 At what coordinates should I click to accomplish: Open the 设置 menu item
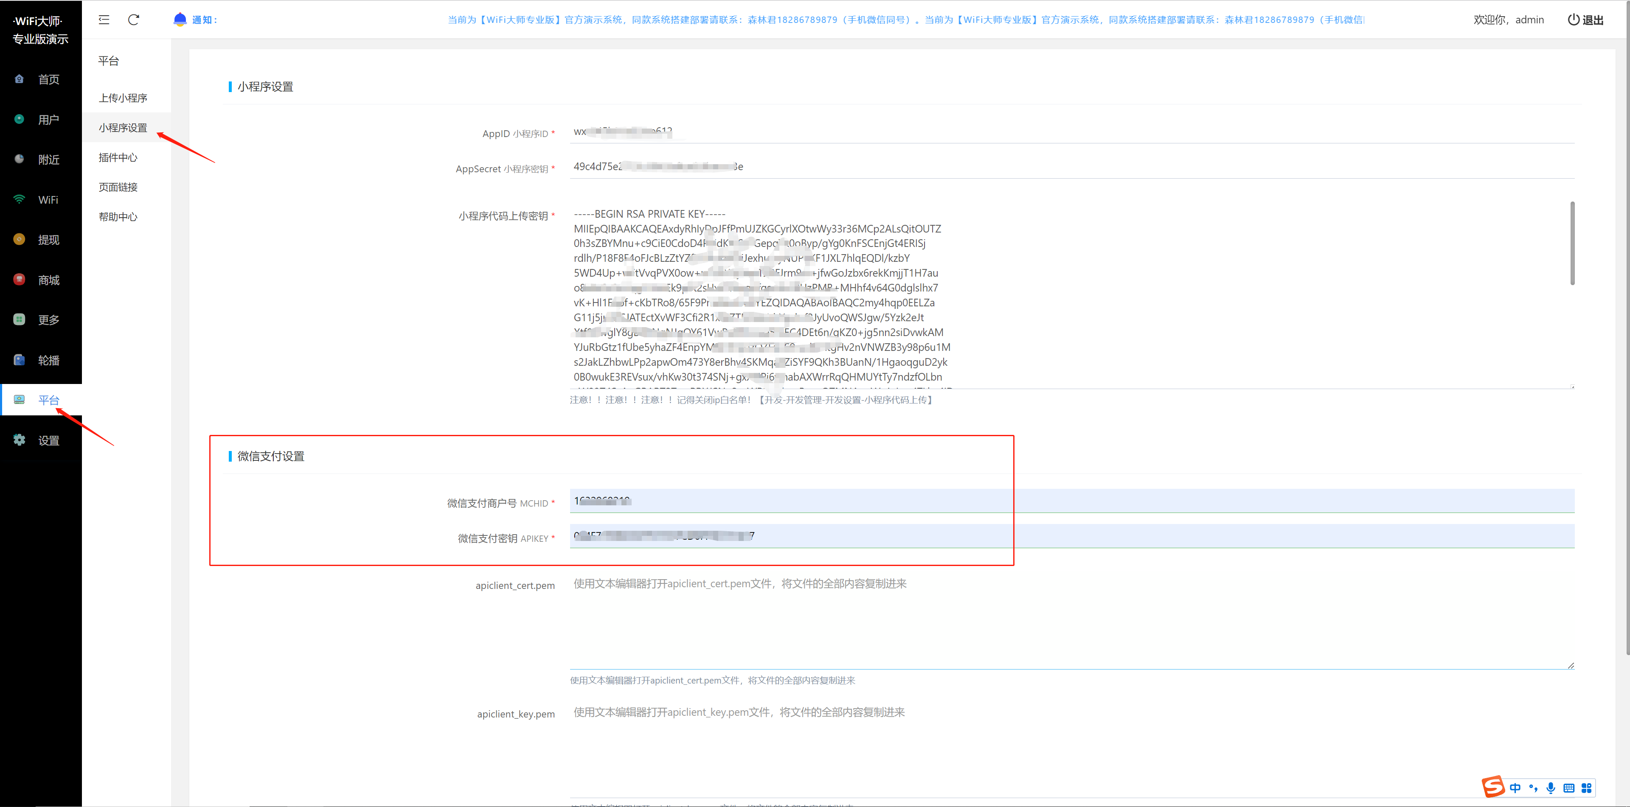point(41,440)
